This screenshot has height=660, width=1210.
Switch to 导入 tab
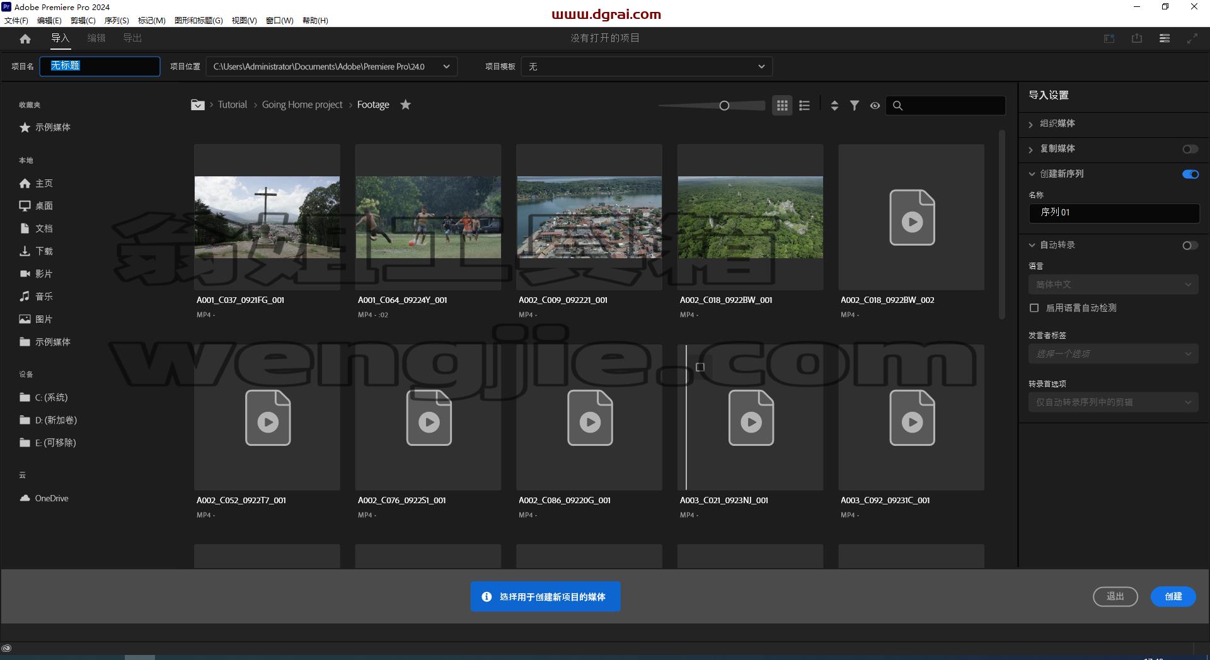point(60,38)
